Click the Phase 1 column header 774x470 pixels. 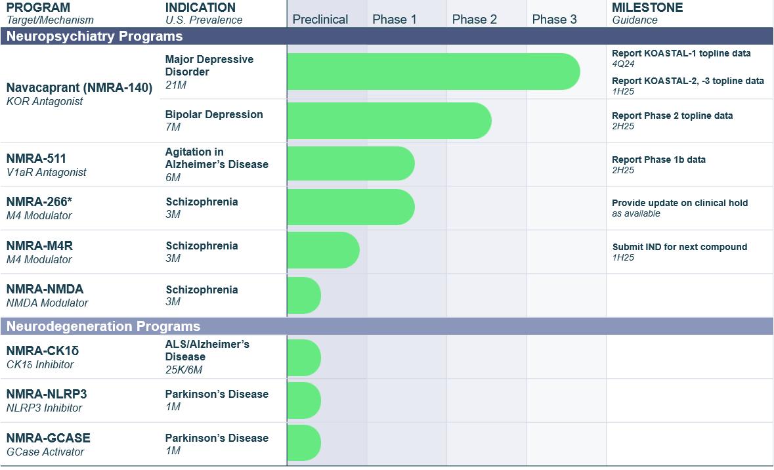tap(394, 19)
